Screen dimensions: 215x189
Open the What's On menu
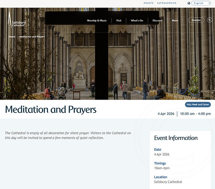pos(137,21)
